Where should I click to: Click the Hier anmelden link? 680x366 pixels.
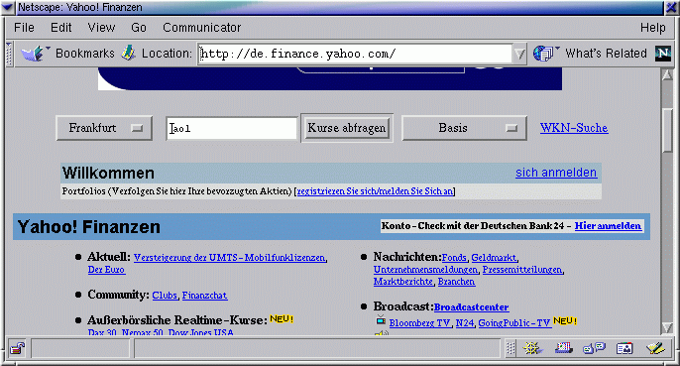click(x=608, y=226)
